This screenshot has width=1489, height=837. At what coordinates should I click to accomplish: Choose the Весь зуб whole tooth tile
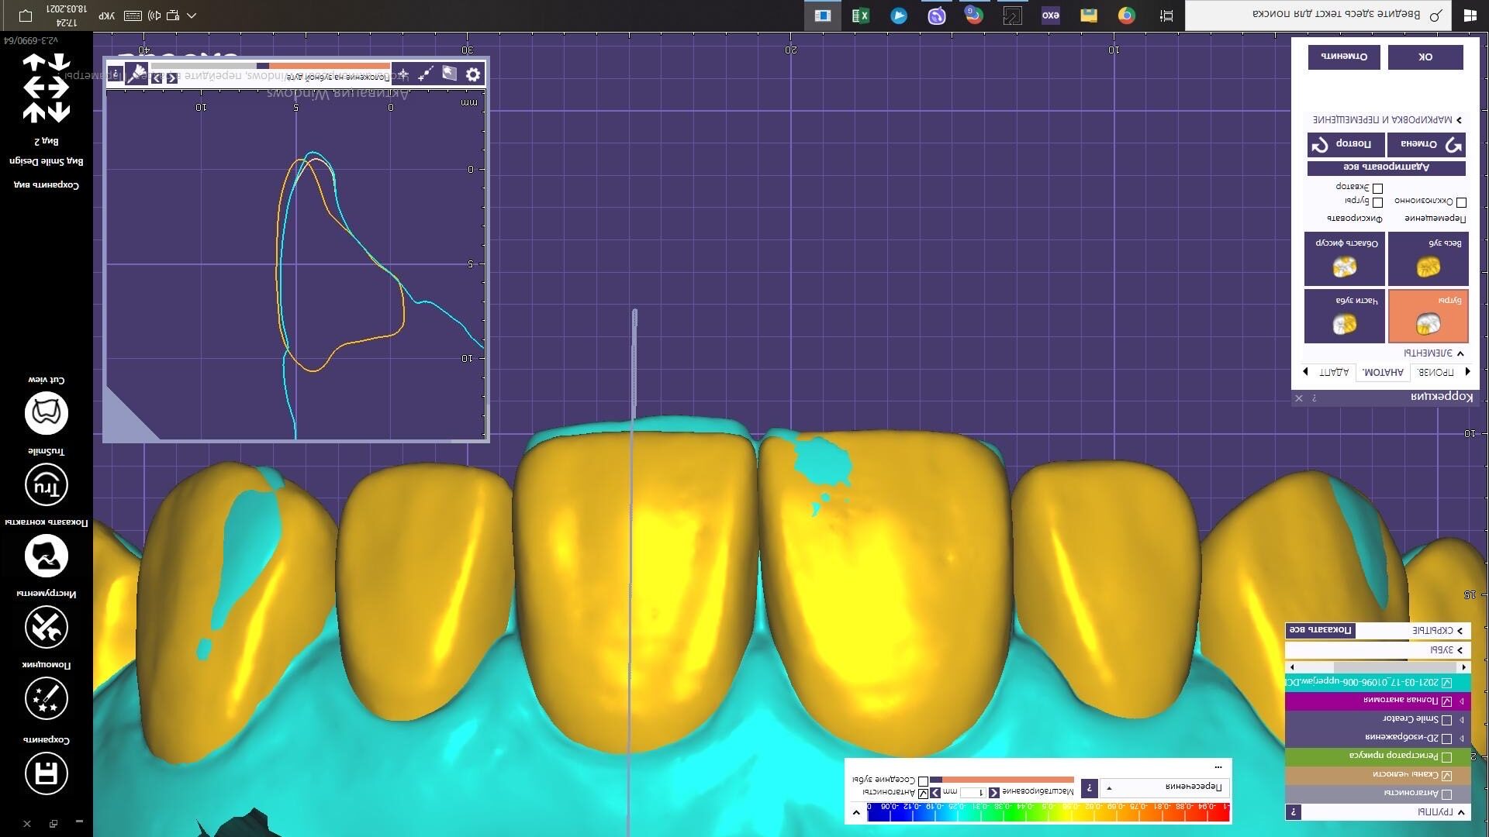tap(1428, 260)
